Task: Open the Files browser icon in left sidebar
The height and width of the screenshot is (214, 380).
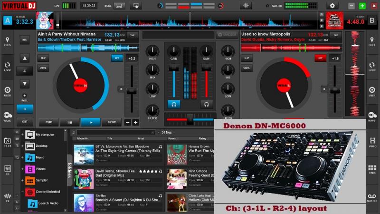Action: point(7,142)
